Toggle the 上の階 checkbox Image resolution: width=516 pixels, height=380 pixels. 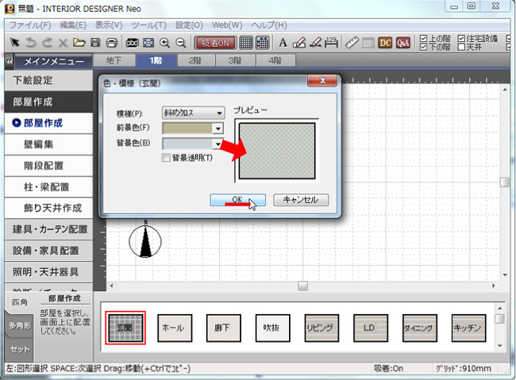click(x=423, y=38)
